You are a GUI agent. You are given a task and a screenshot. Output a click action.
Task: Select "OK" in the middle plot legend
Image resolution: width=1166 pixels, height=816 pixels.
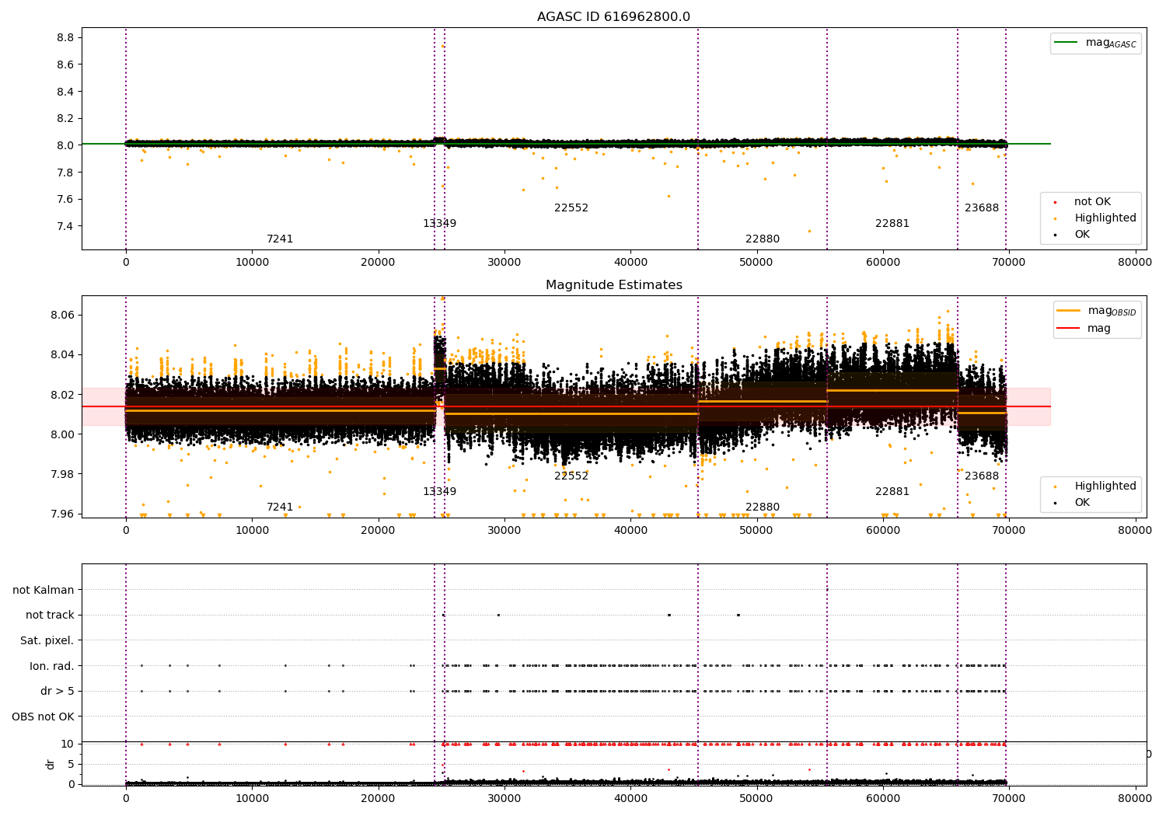(x=1081, y=502)
